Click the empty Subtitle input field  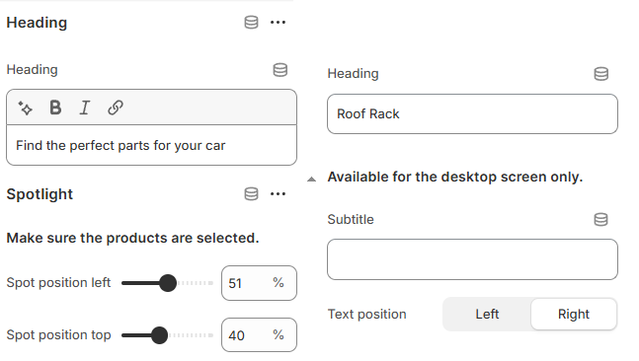click(x=472, y=259)
